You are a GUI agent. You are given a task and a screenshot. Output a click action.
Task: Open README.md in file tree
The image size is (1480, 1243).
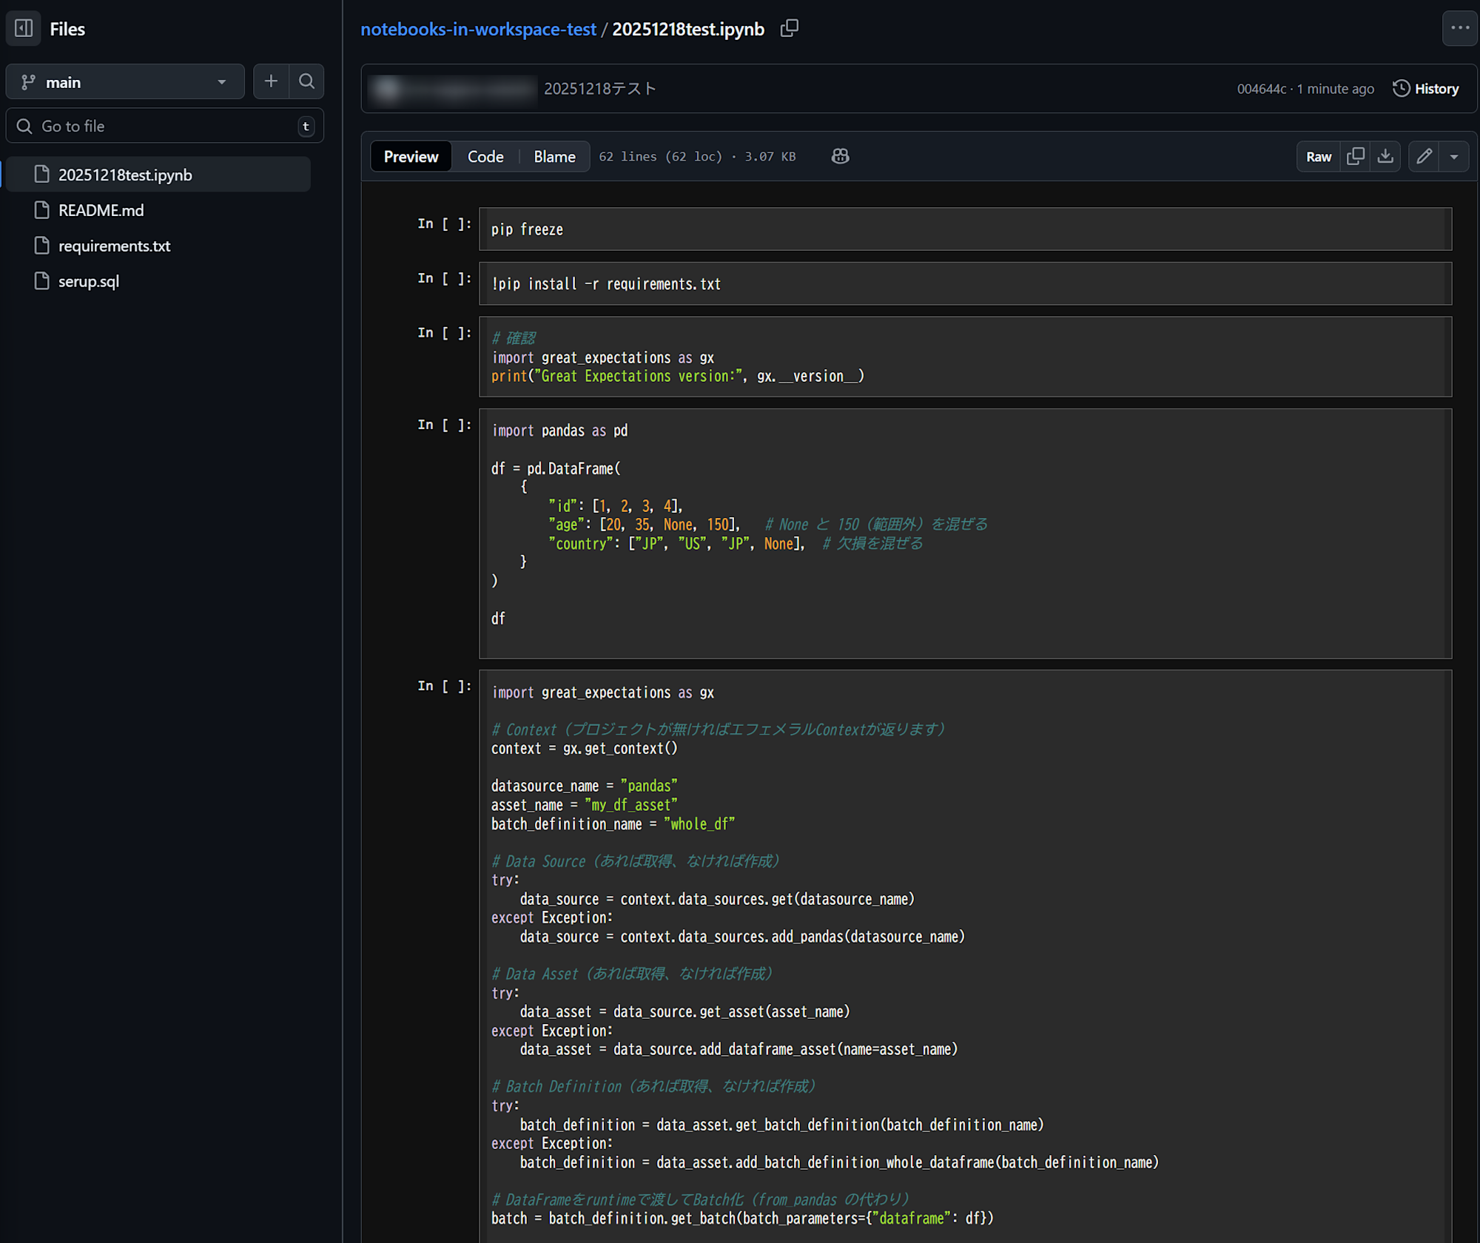tap(101, 210)
